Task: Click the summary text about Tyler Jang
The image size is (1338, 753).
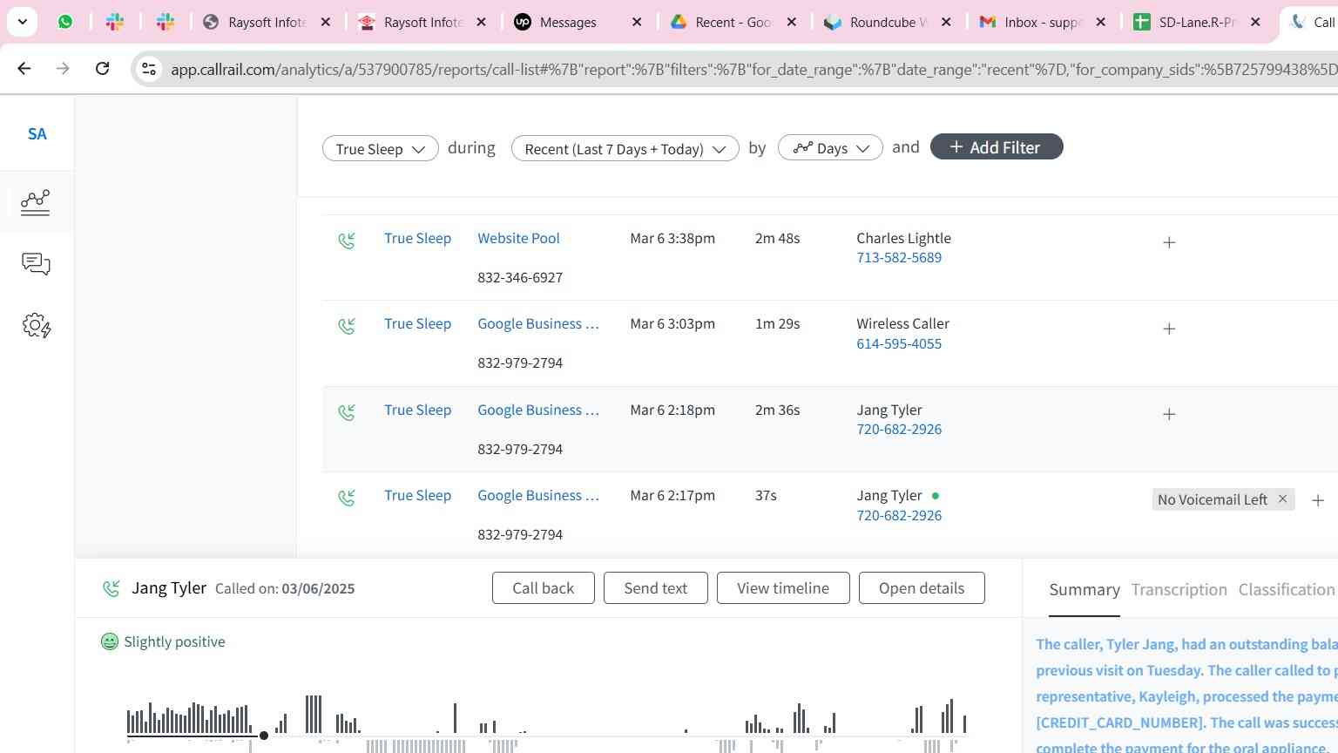Action: click(1186, 695)
